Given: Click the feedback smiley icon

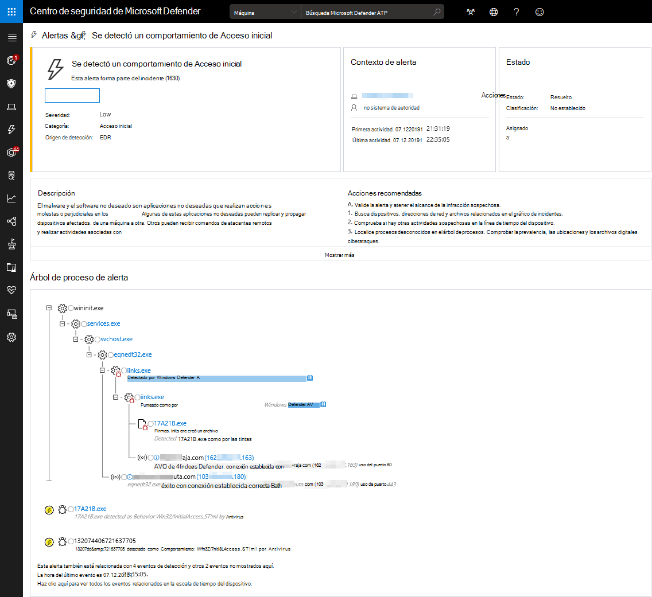Looking at the screenshot, I should (x=540, y=12).
